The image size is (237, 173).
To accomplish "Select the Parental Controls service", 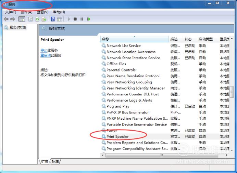I will (165, 70).
